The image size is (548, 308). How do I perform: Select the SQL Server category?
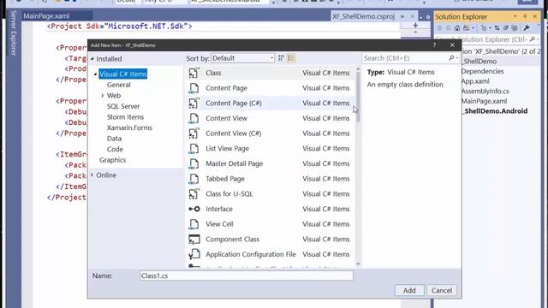click(x=123, y=106)
